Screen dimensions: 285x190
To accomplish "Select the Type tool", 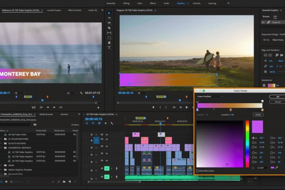I will 109,47.
